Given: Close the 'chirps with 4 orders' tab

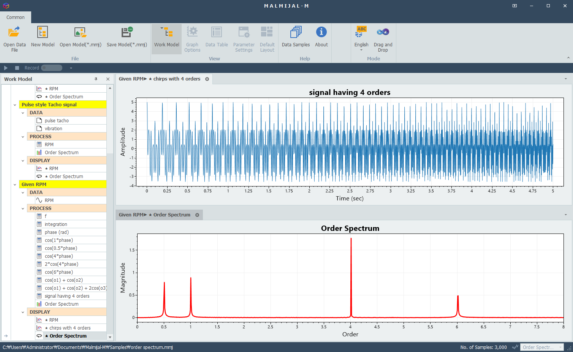Looking at the screenshot, I should coord(207,79).
